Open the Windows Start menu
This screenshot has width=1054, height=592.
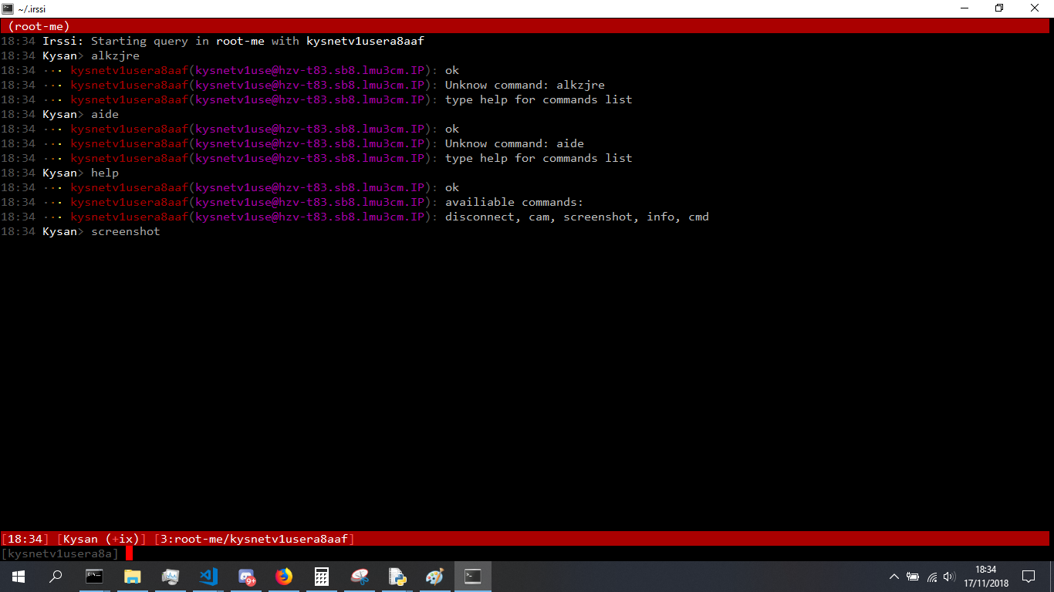pos(19,576)
